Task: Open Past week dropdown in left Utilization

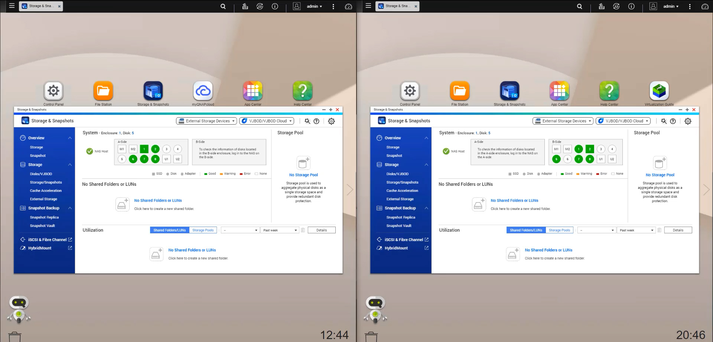Action: 280,230
